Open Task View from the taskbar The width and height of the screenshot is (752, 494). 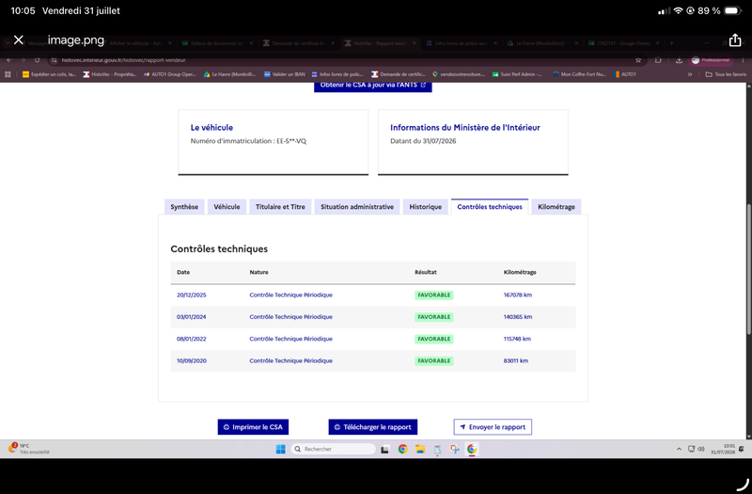click(x=384, y=450)
